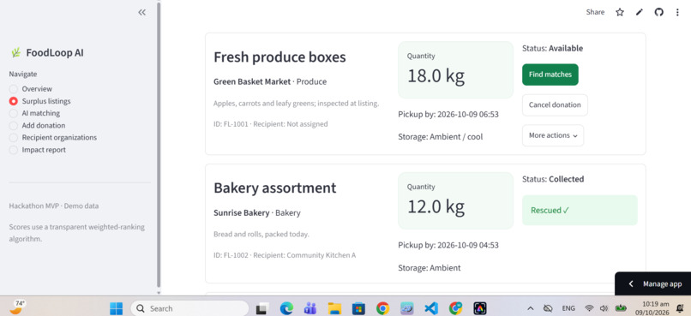Select the Impact report radio option
691x316 pixels.
tap(38, 150)
